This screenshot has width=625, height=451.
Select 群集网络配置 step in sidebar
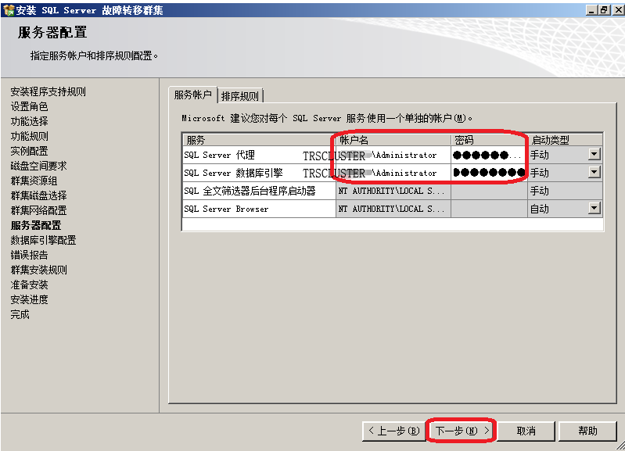tap(38, 210)
